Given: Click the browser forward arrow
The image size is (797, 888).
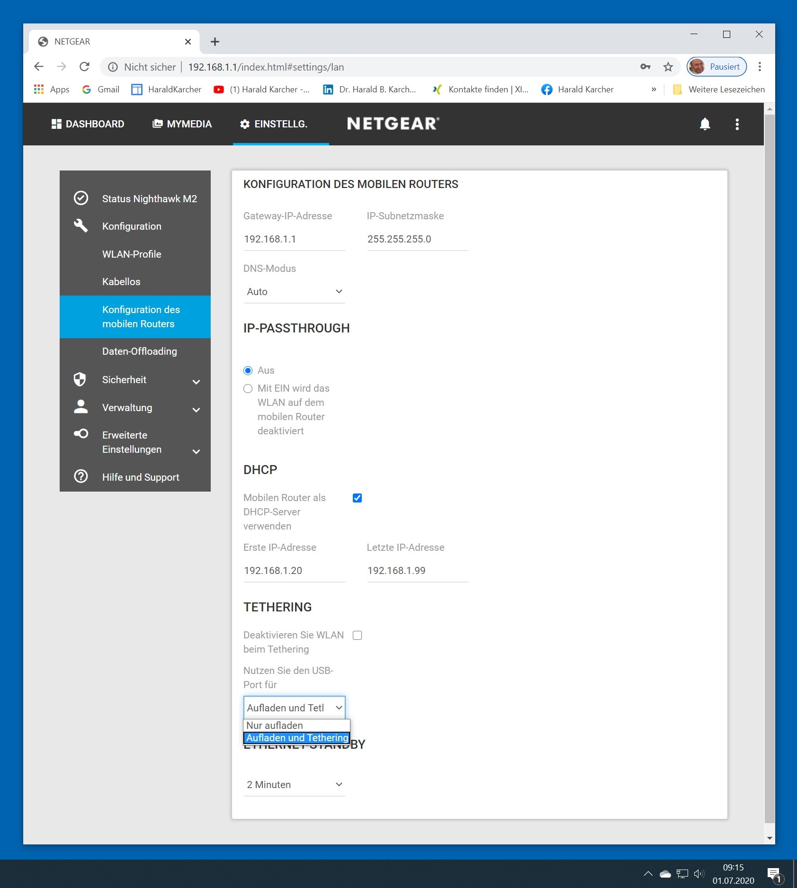Looking at the screenshot, I should coord(62,67).
